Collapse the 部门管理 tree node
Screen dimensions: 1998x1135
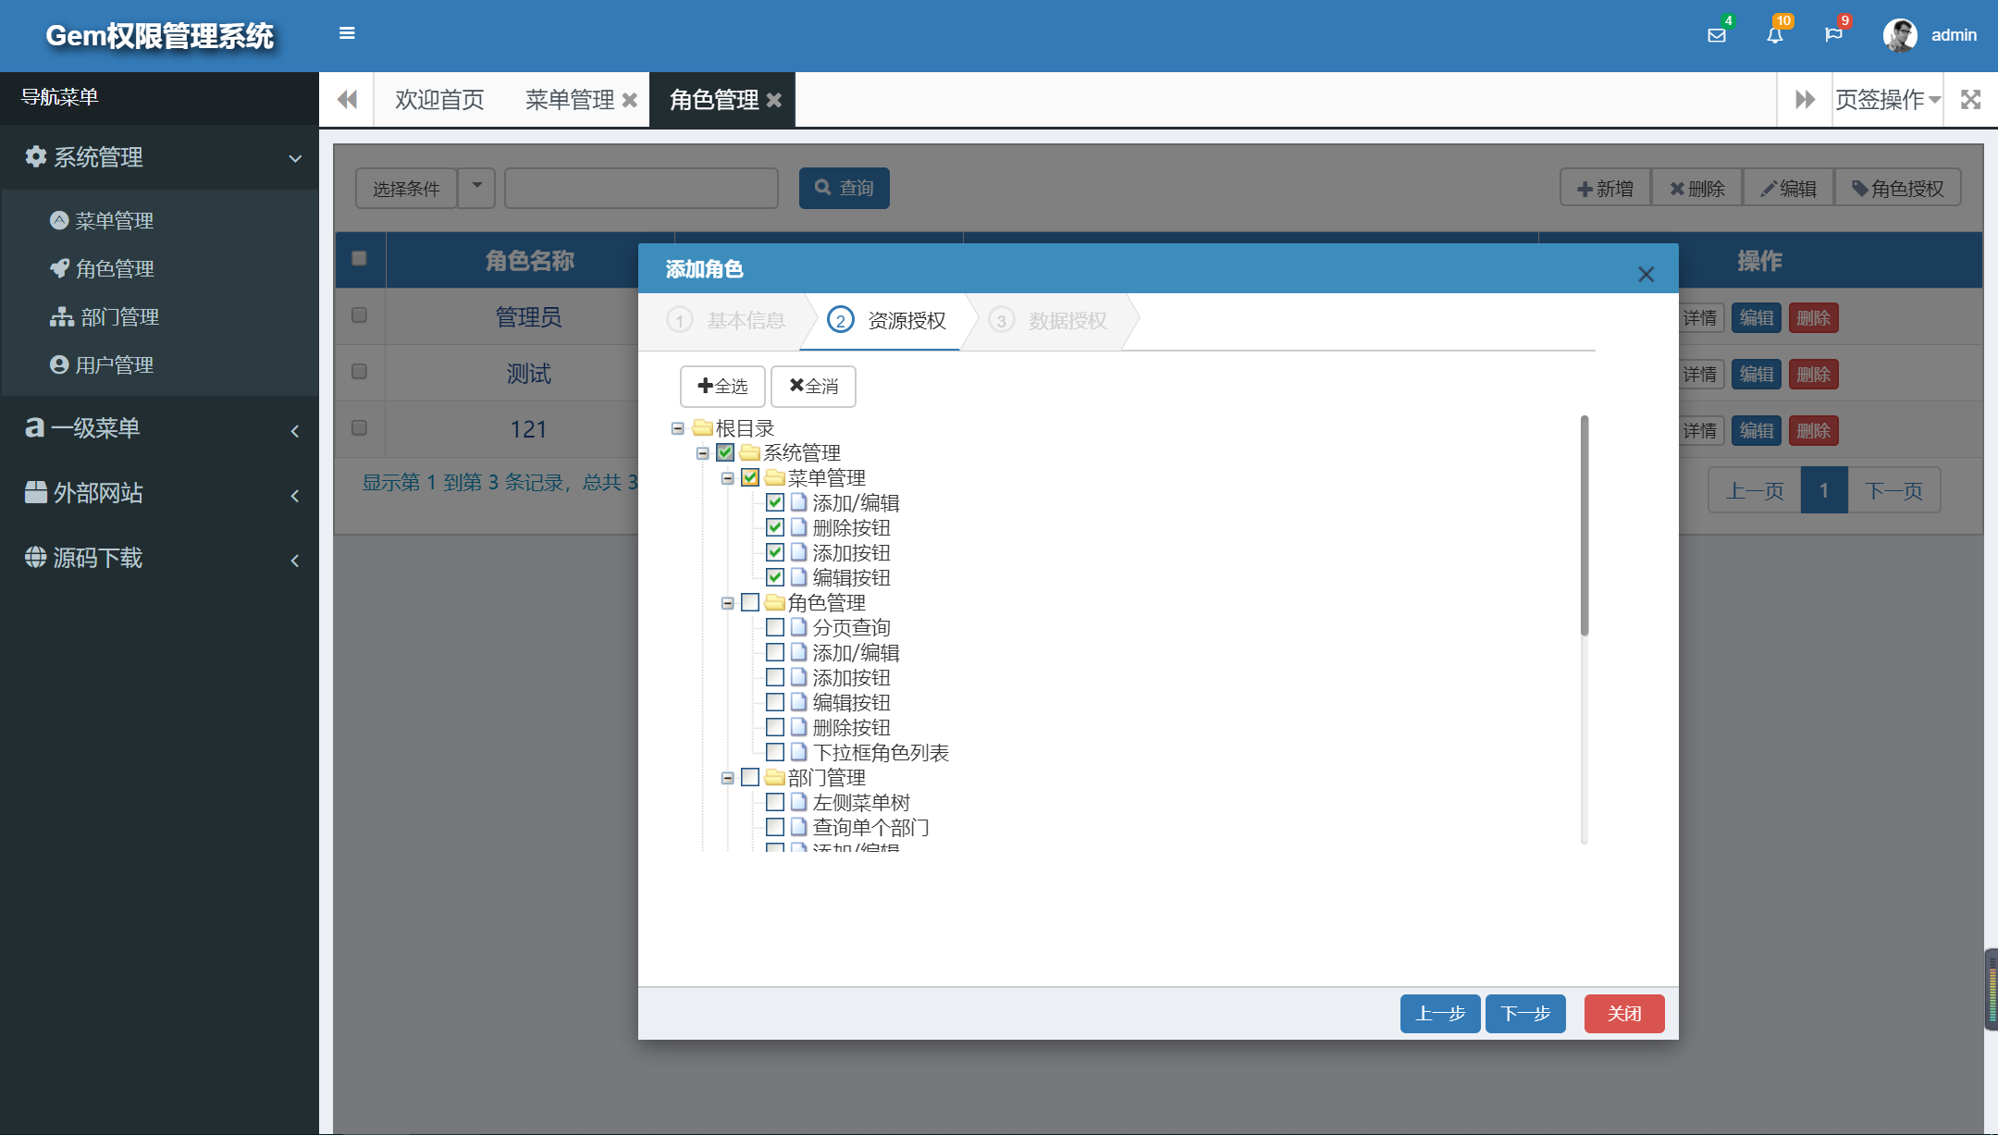728,778
